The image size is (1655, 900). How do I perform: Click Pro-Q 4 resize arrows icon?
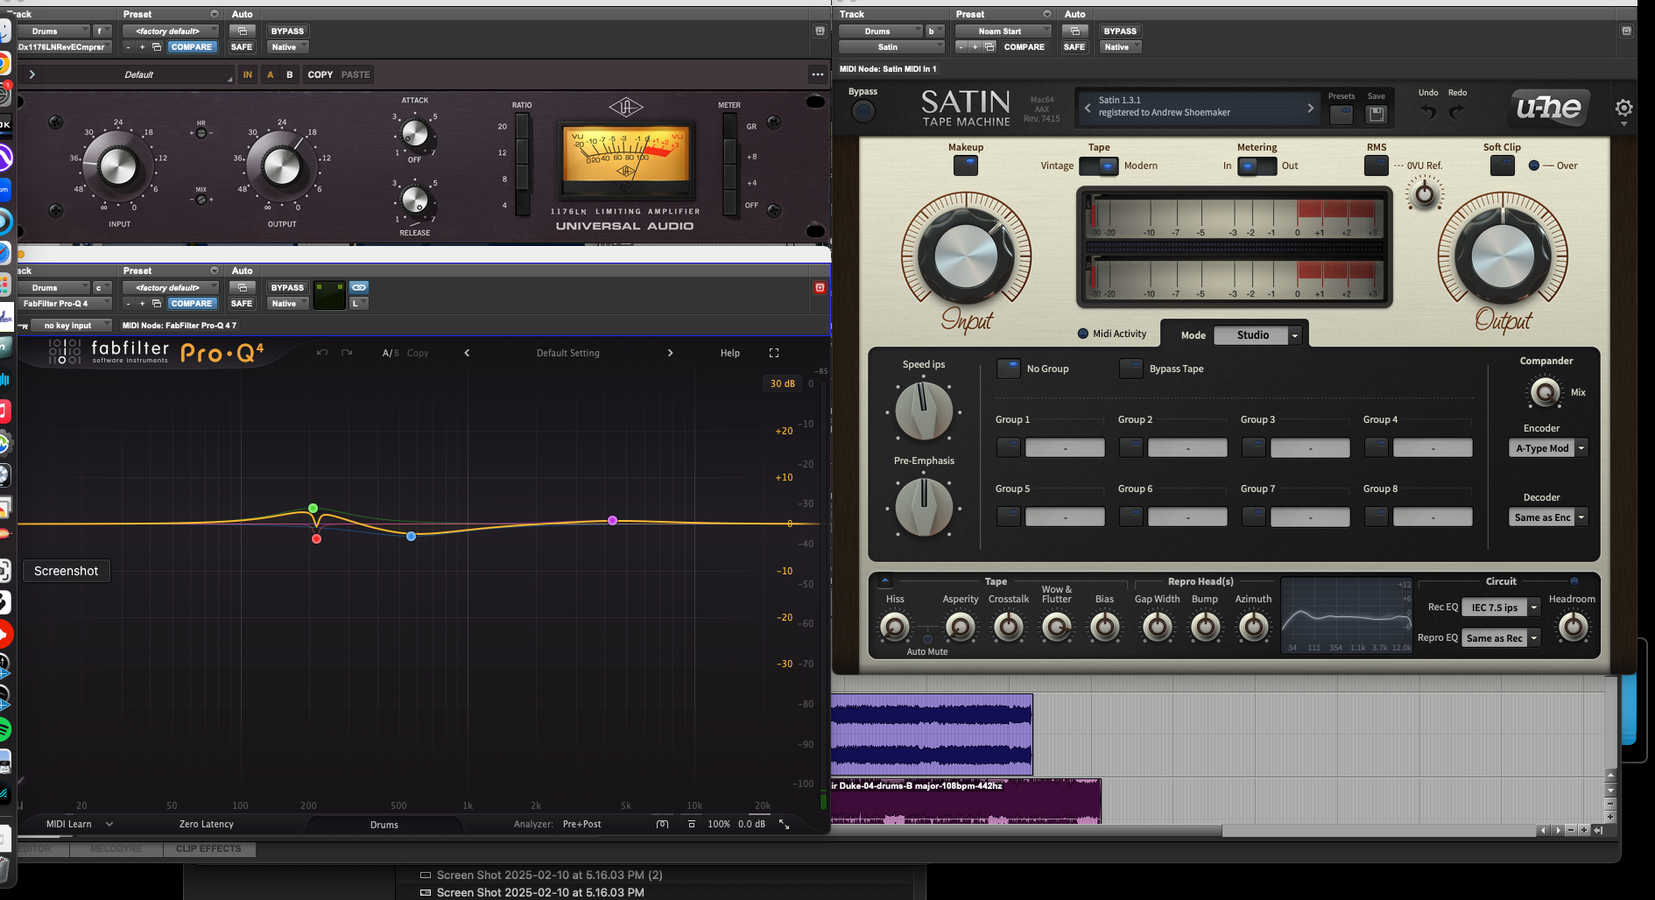pyautogui.click(x=785, y=824)
